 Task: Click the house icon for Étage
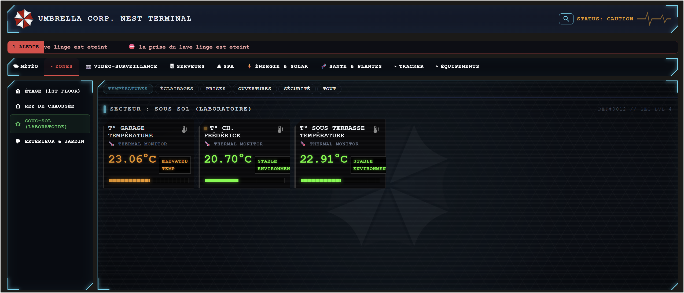tap(18, 91)
